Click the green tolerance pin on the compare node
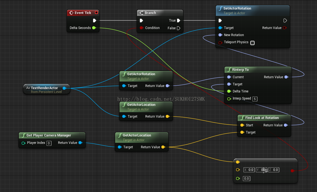Screen dimensions: 317x192 tap(238, 178)
